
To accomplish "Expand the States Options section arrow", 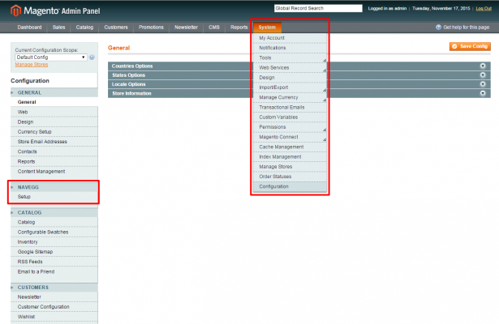I will click(483, 75).
